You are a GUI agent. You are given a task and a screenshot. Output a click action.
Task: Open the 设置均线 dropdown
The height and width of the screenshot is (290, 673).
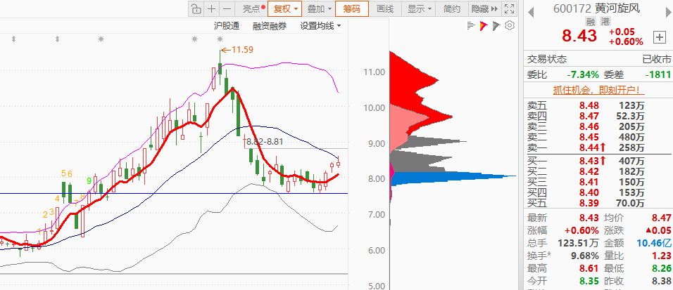pyautogui.click(x=320, y=26)
